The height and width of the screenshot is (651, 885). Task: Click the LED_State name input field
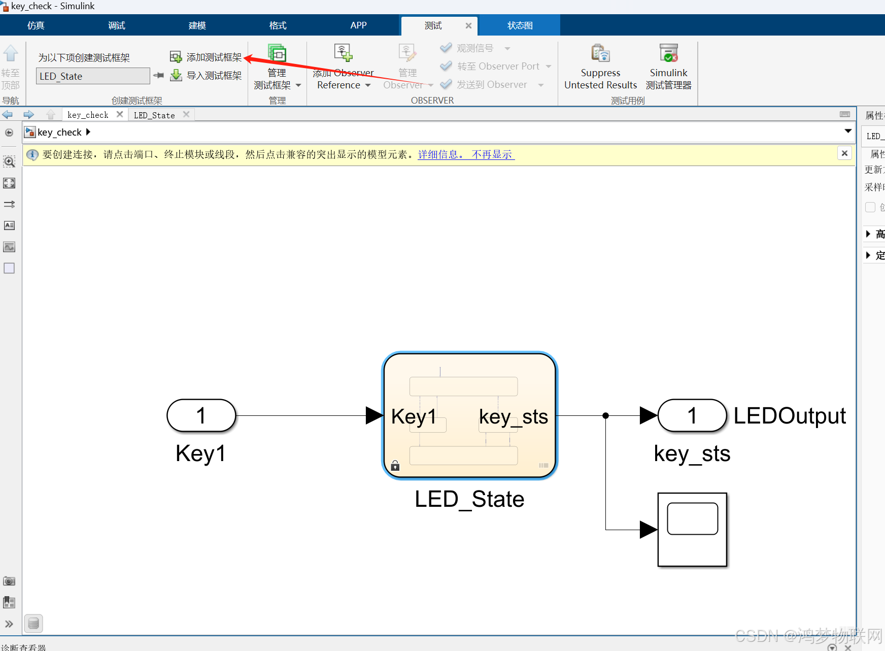pos(92,76)
